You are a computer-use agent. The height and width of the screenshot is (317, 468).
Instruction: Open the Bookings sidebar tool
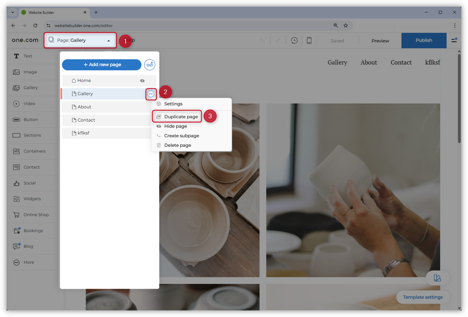click(34, 230)
